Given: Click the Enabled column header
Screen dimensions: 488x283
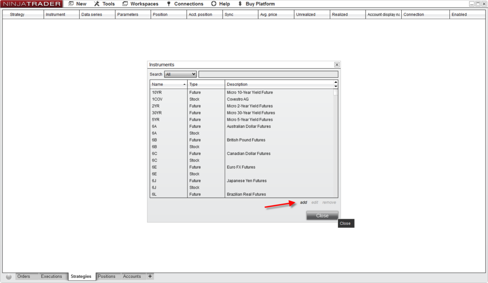Looking at the screenshot, I should [468, 14].
